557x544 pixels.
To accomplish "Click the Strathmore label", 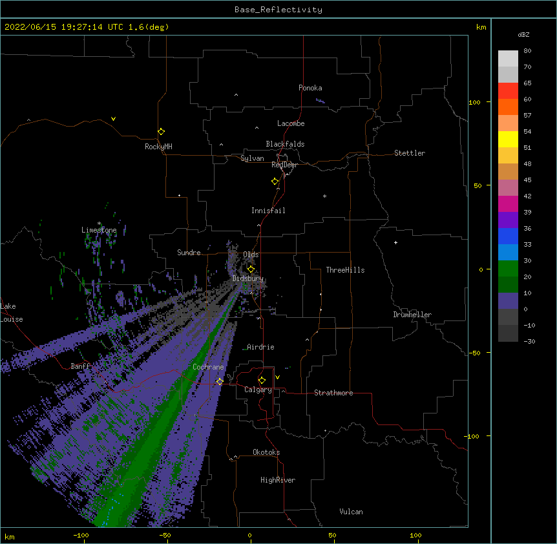I will pyautogui.click(x=333, y=393).
